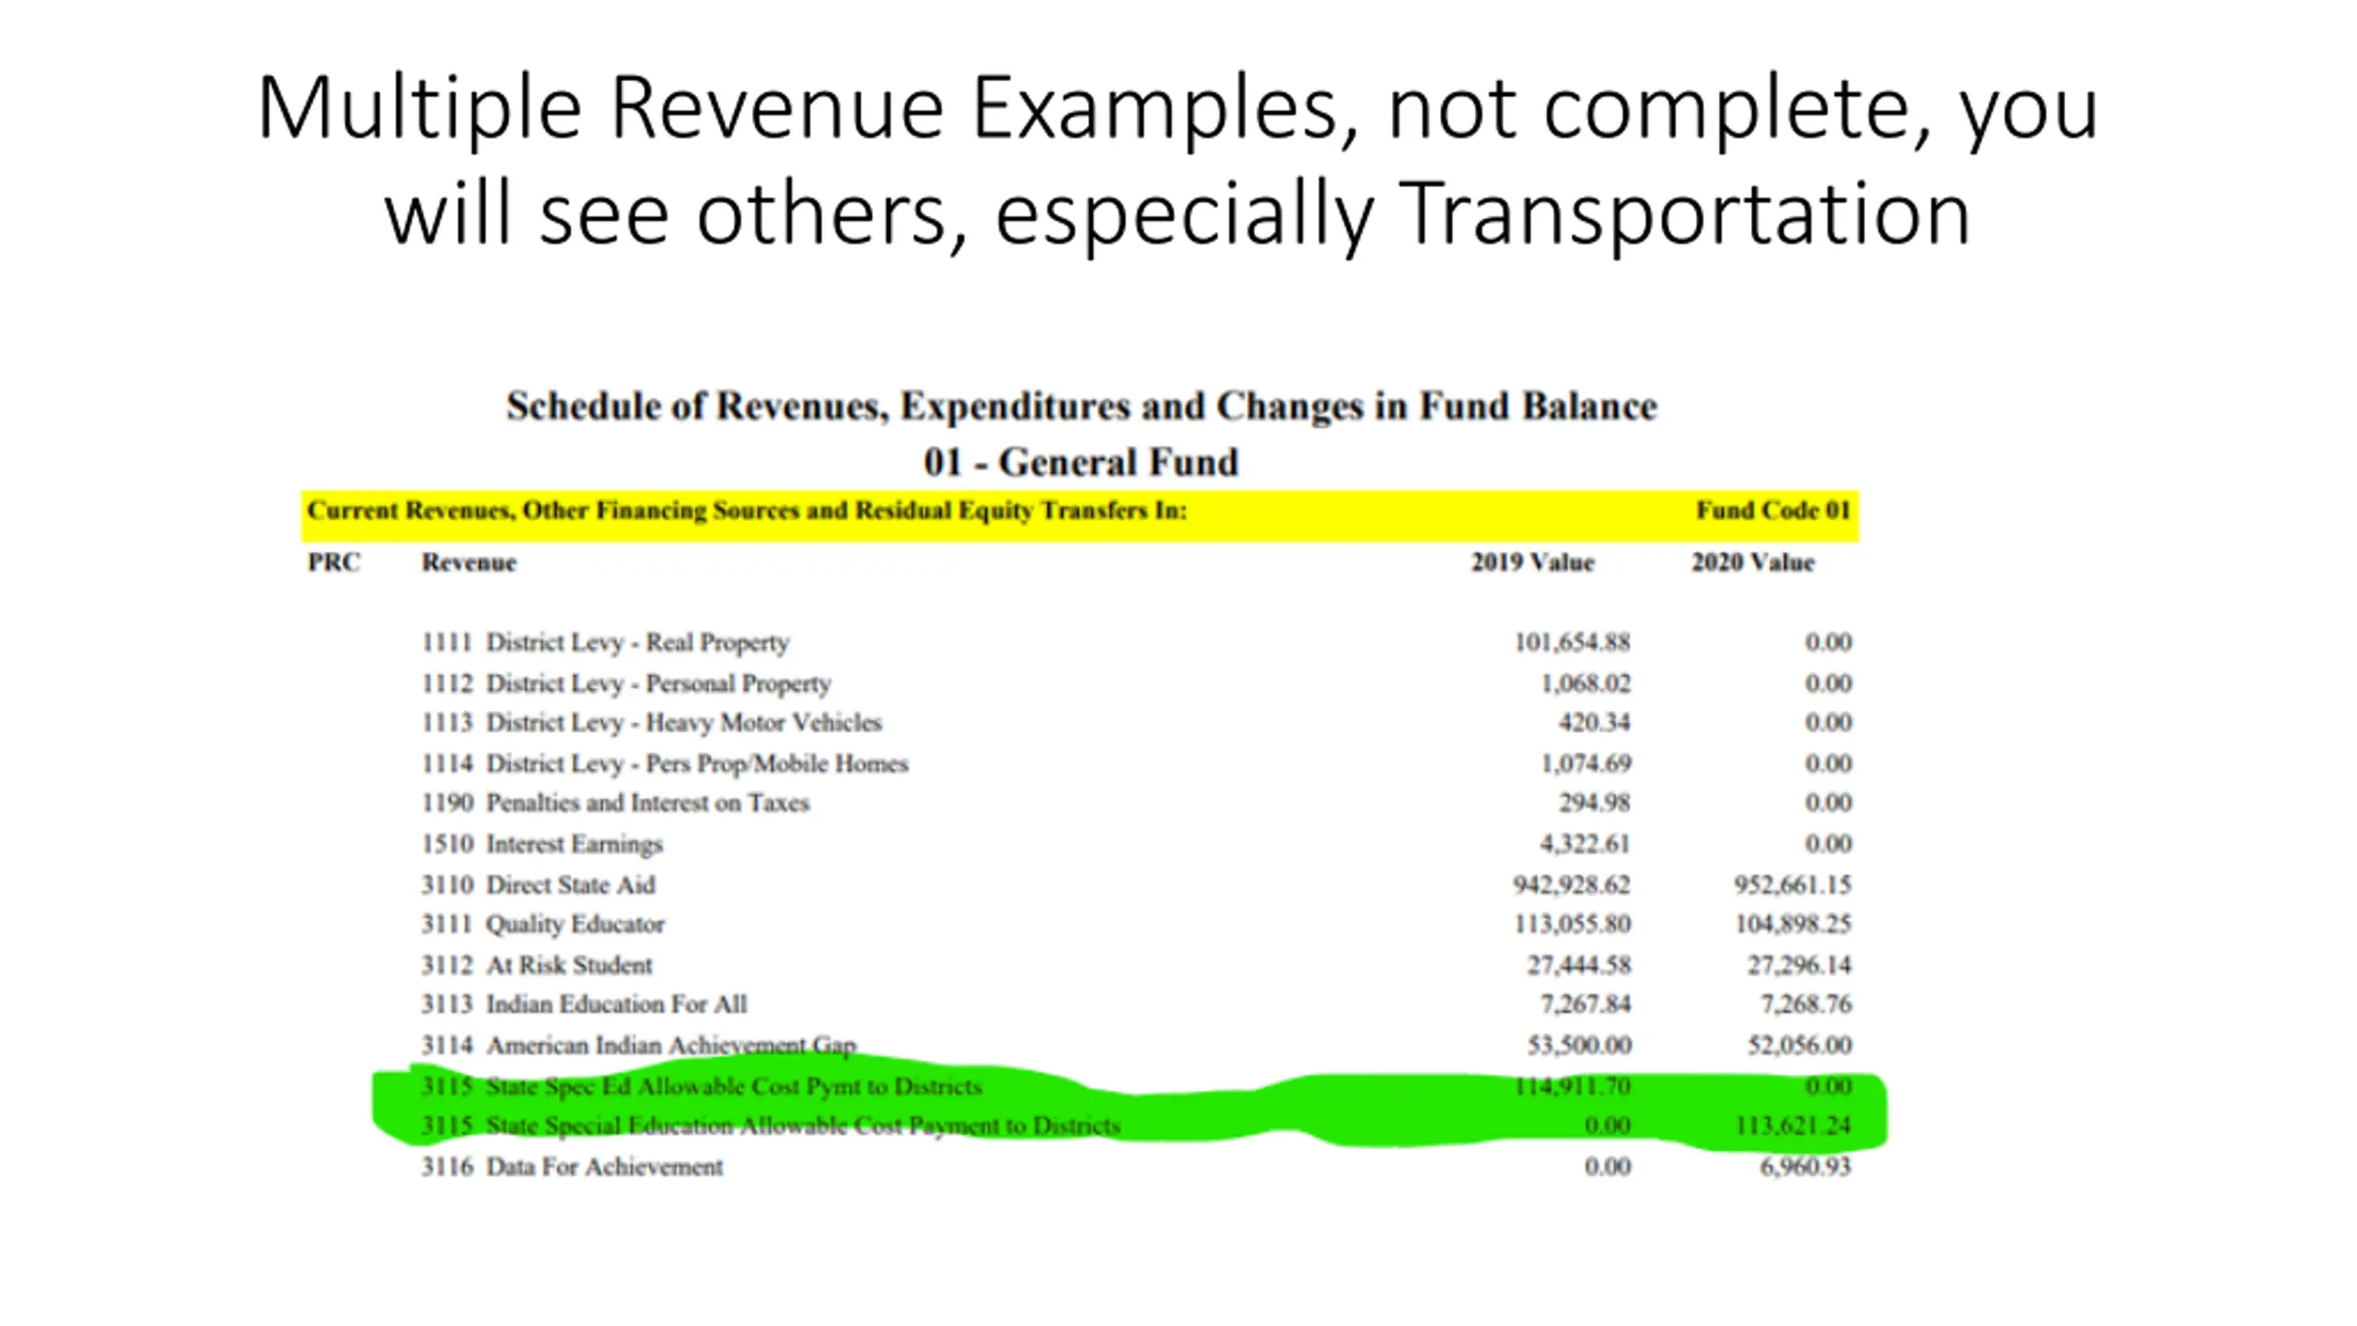Select row '1510 Interest Earnings'
Image resolution: width=2357 pixels, height=1326 pixels.
[x=1136, y=844]
